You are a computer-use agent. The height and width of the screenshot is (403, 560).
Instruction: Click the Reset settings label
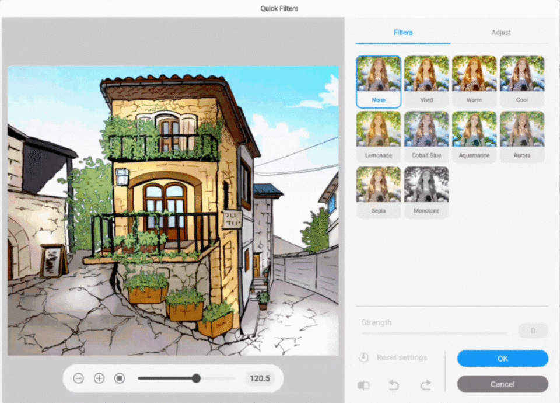402,357
